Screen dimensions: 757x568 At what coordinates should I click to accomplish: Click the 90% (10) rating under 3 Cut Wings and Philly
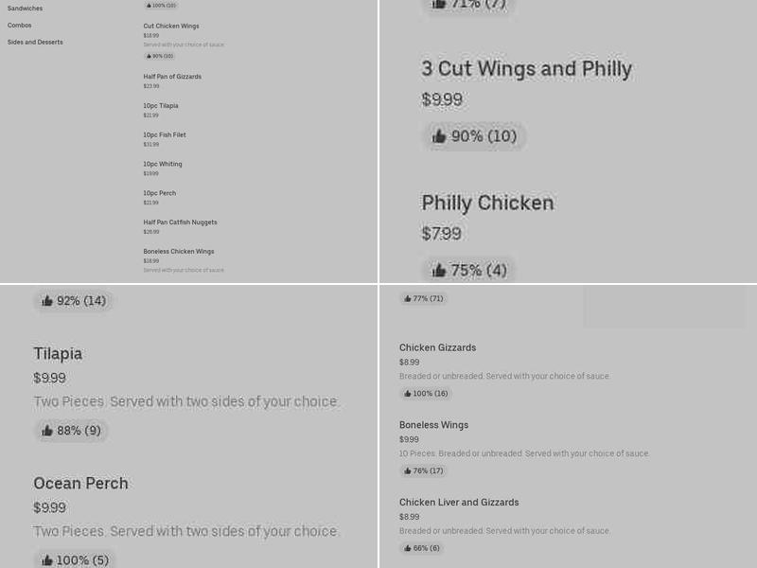474,136
